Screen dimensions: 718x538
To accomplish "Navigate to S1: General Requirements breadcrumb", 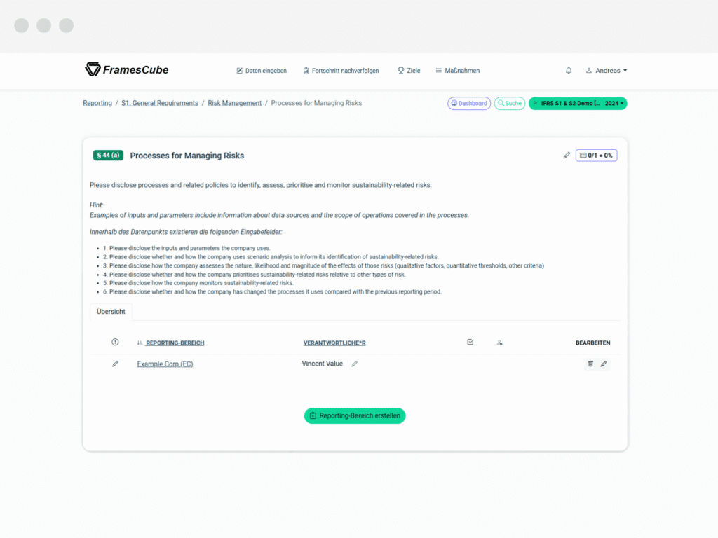I will 160,103.
